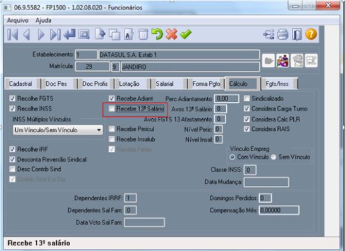The width and height of the screenshot is (345, 251).
Task: Open the hierarchy tree icon in toolbar
Action: pyautogui.click(x=269, y=34)
